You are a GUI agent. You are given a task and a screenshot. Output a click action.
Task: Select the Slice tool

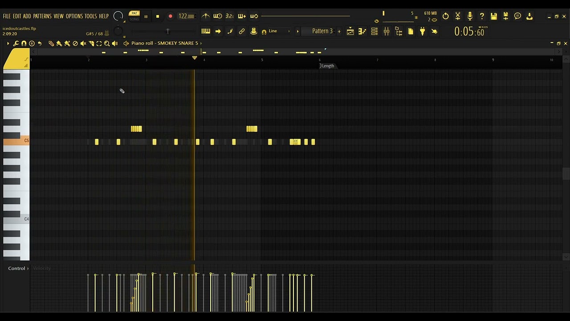tap(91, 43)
